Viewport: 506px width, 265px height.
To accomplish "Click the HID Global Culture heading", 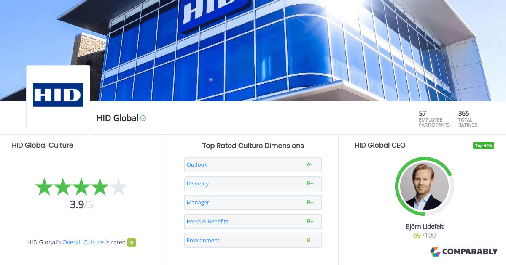I will [43, 145].
